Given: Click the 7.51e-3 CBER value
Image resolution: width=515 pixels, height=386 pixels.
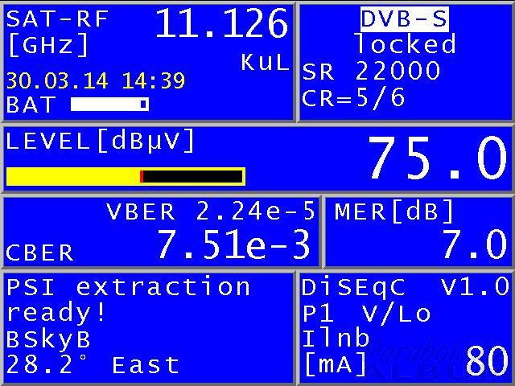Looking at the screenshot, I should pyautogui.click(x=234, y=244).
